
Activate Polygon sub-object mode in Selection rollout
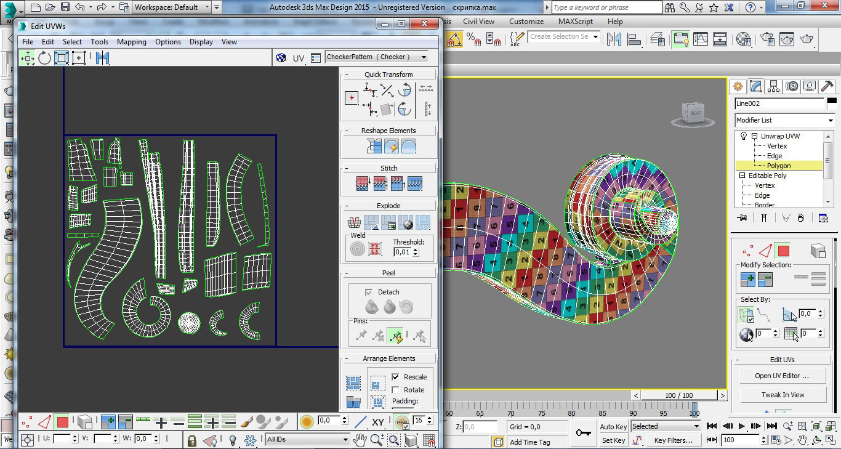(x=783, y=251)
